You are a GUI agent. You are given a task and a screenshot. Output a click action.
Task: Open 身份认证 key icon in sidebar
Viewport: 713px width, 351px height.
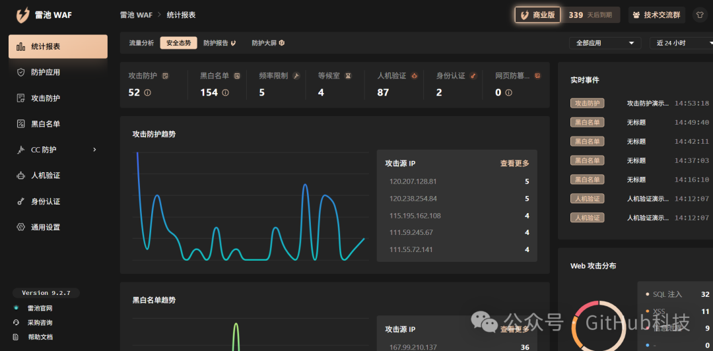[x=20, y=201]
